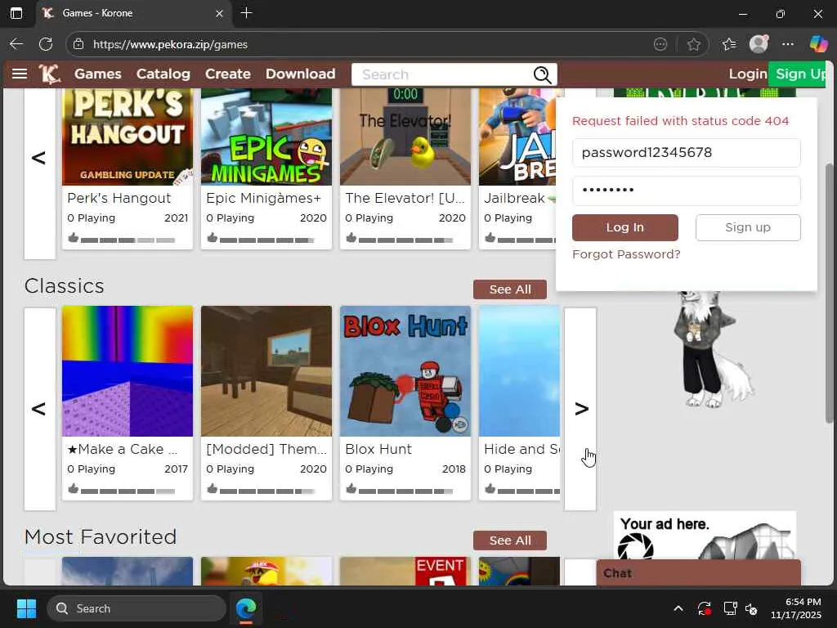837x628 pixels.
Task: Close the Games - Korone tab
Action: [x=219, y=13]
